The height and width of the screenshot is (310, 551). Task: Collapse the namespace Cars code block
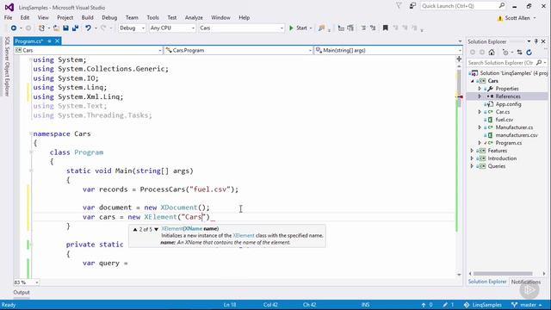(x=31, y=134)
